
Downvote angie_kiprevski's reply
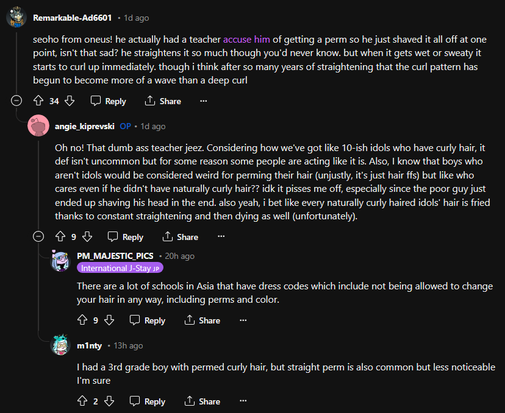[x=87, y=237]
